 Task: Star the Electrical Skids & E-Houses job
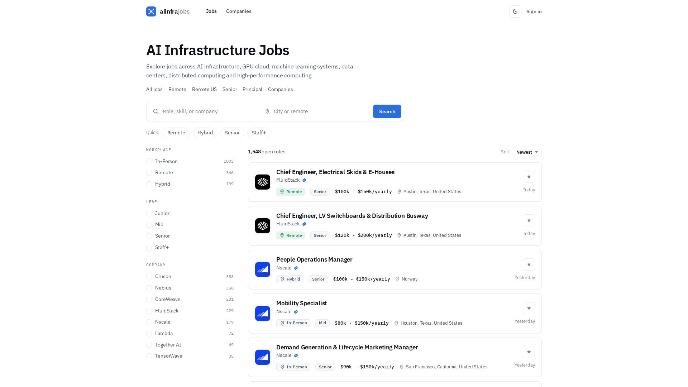point(529,177)
